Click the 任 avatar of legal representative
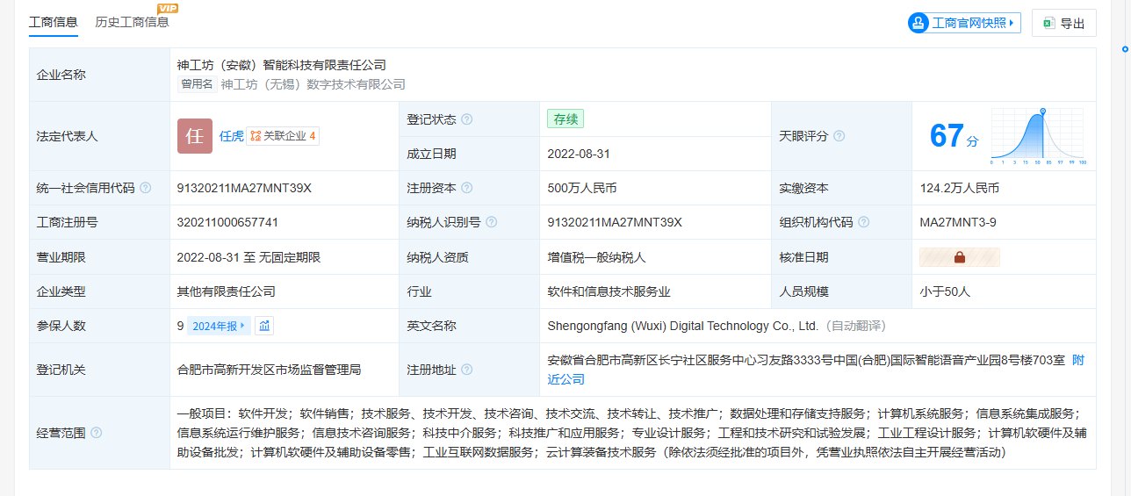This screenshot has height=496, width=1131. pos(195,136)
